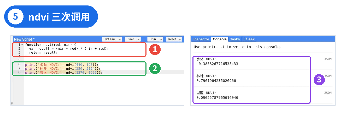The image size is (346, 116).
Task: Click the 'var result' code line
Action: pos(69,49)
